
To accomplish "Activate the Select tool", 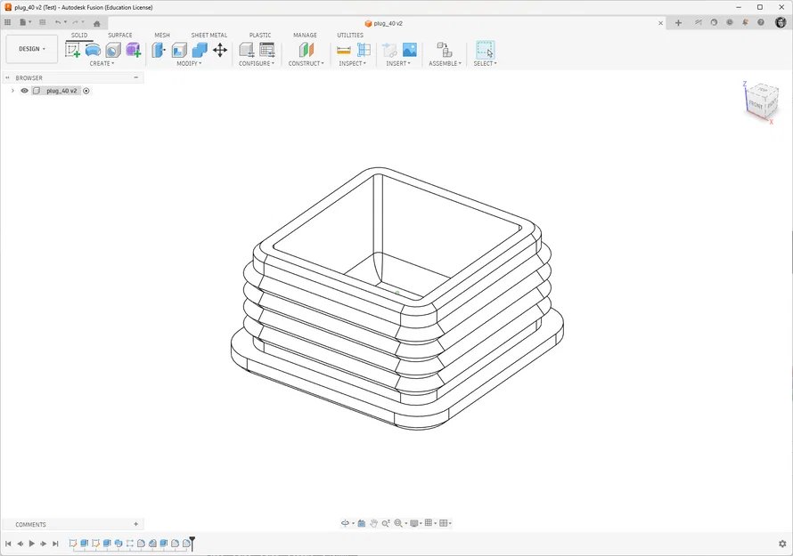I will pyautogui.click(x=484, y=51).
